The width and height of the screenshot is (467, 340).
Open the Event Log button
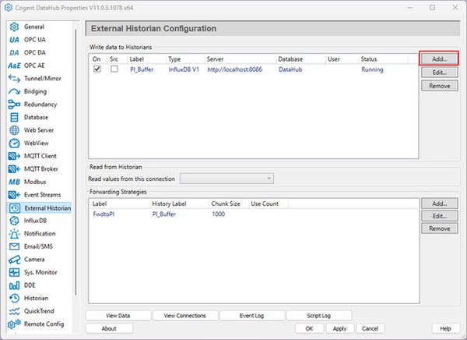point(251,316)
